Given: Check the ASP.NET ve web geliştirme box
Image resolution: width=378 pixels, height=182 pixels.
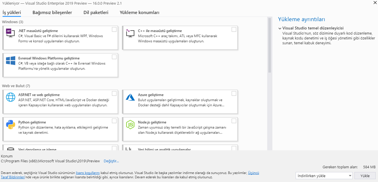Looking at the screenshot, I should point(114,93).
